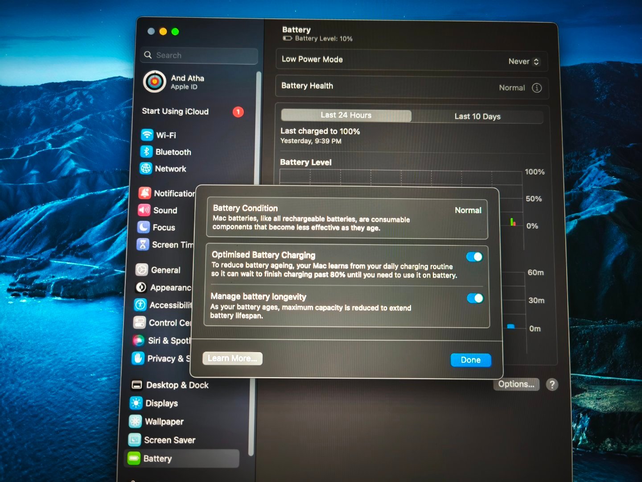Select Privacy & Security hand icon
Image resolution: width=642 pixels, height=482 pixels.
138,358
